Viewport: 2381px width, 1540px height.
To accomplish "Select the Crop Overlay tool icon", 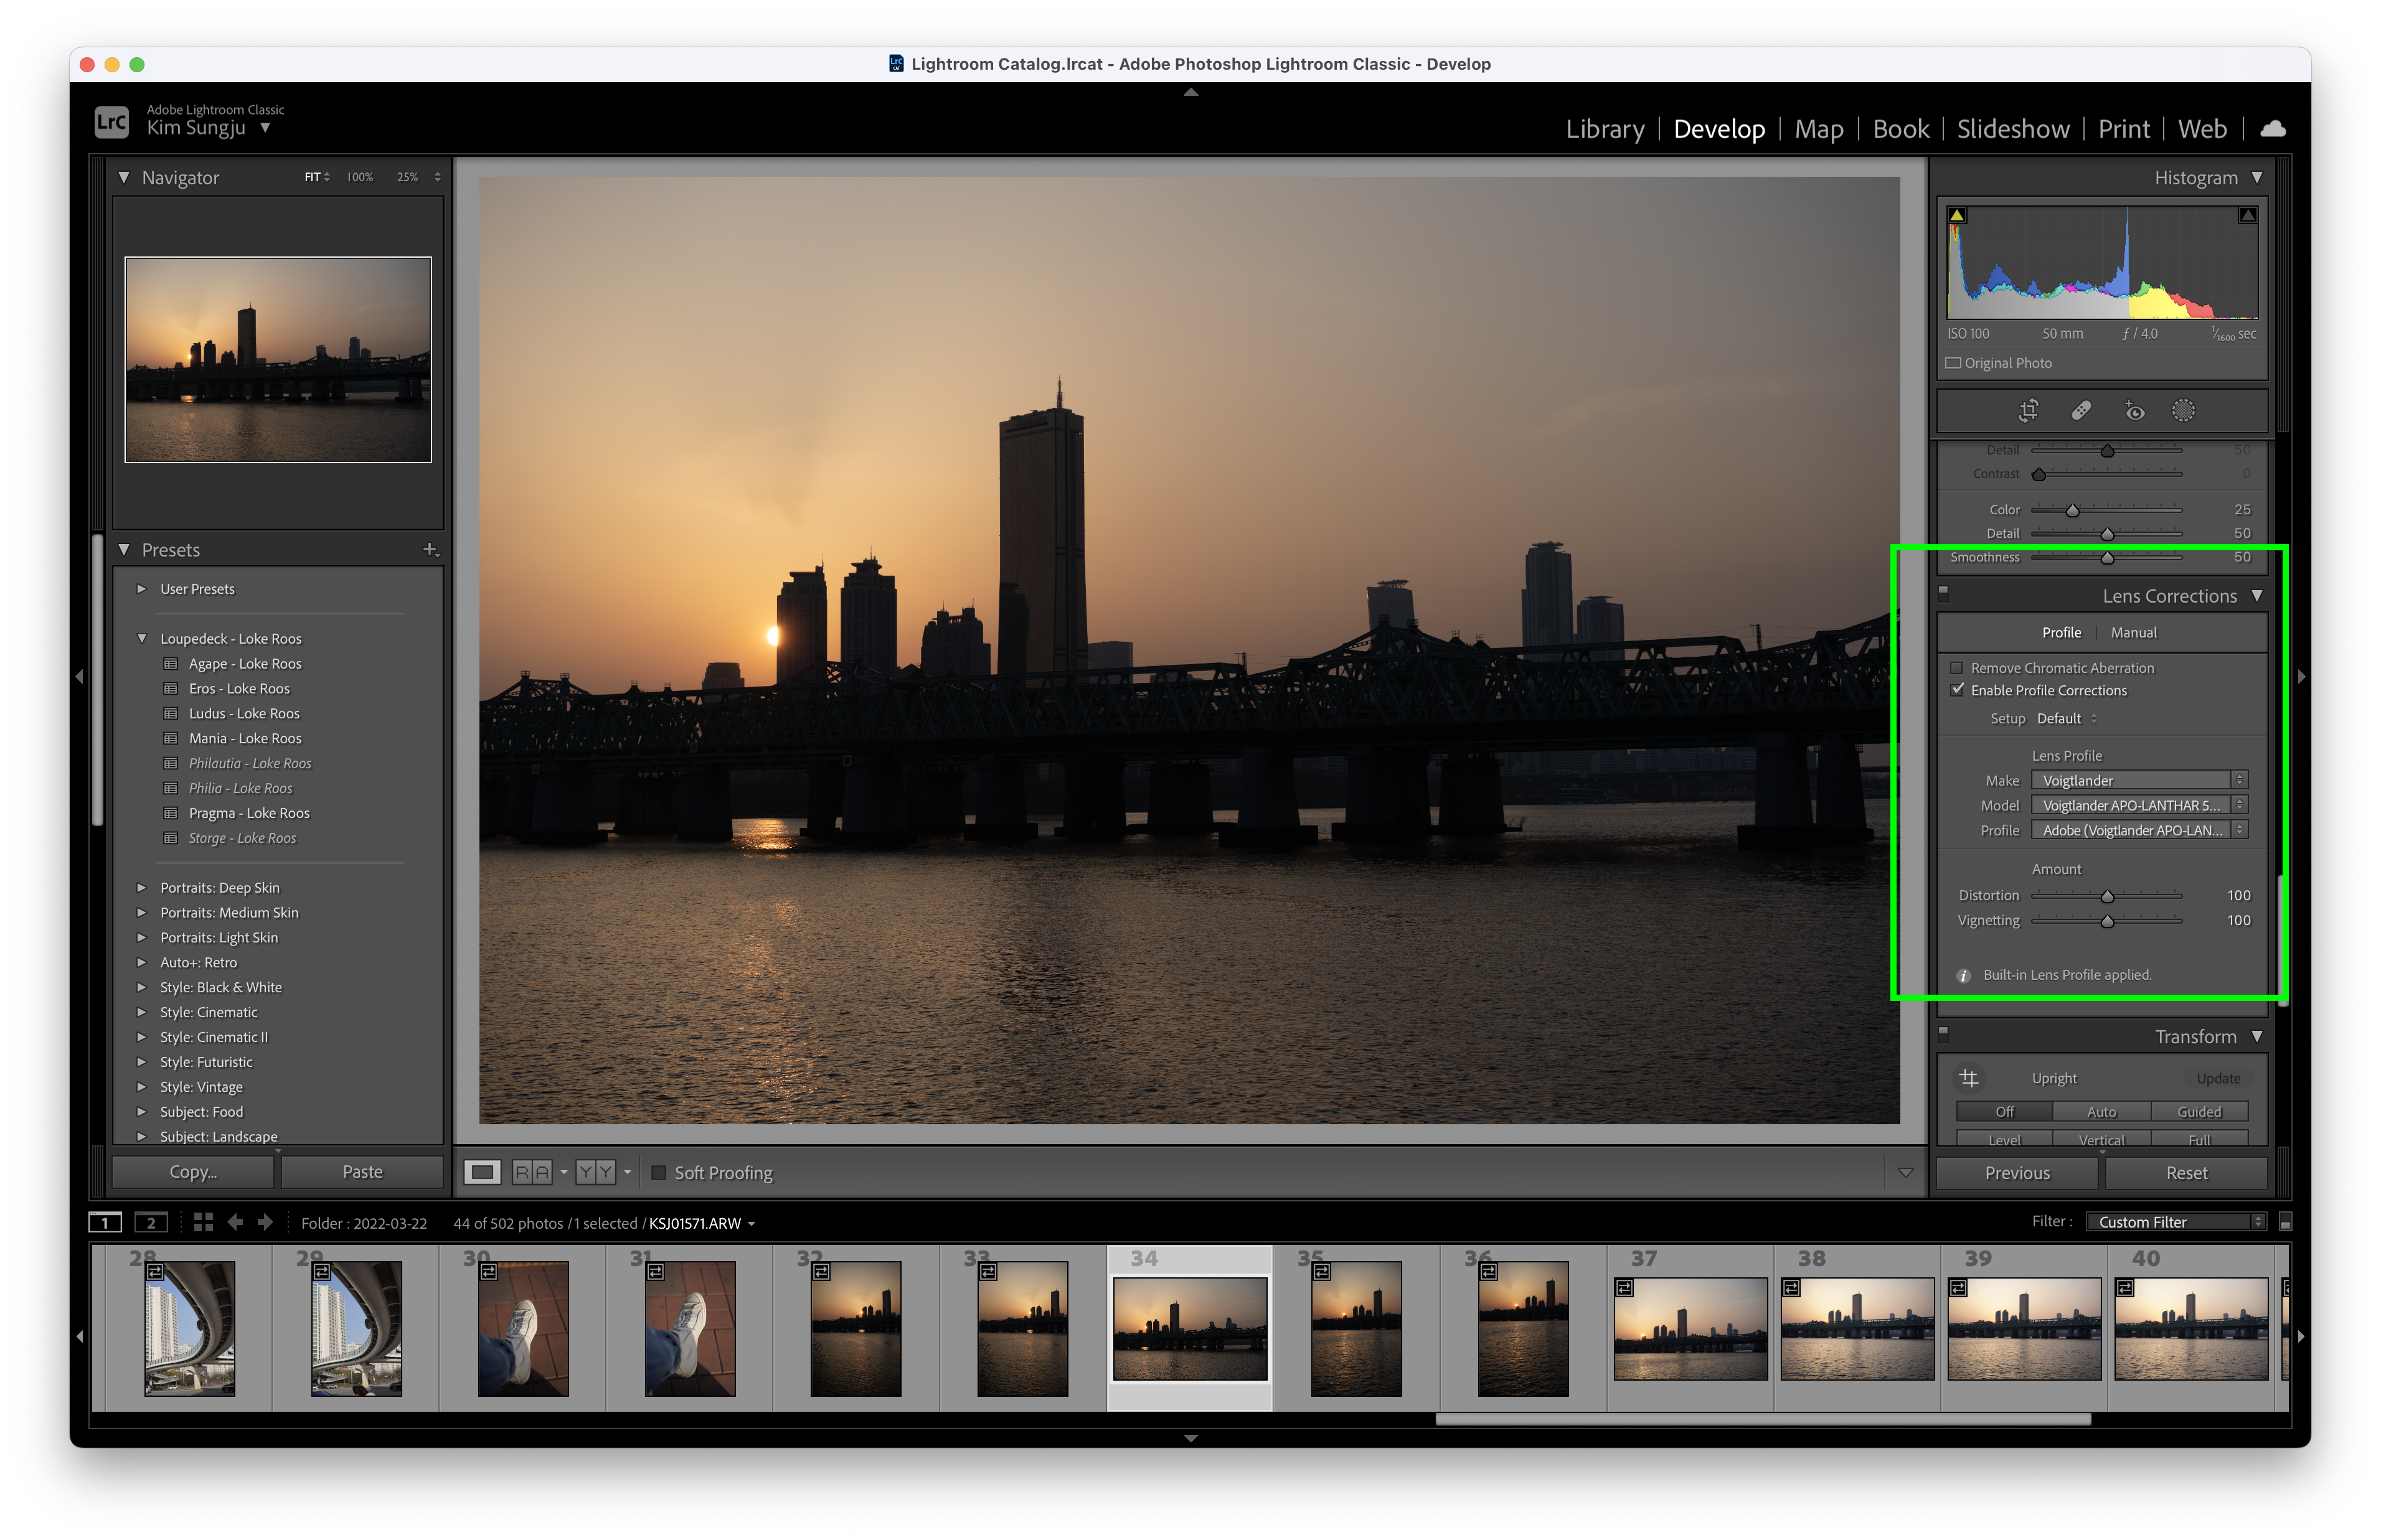I will click(x=2028, y=411).
